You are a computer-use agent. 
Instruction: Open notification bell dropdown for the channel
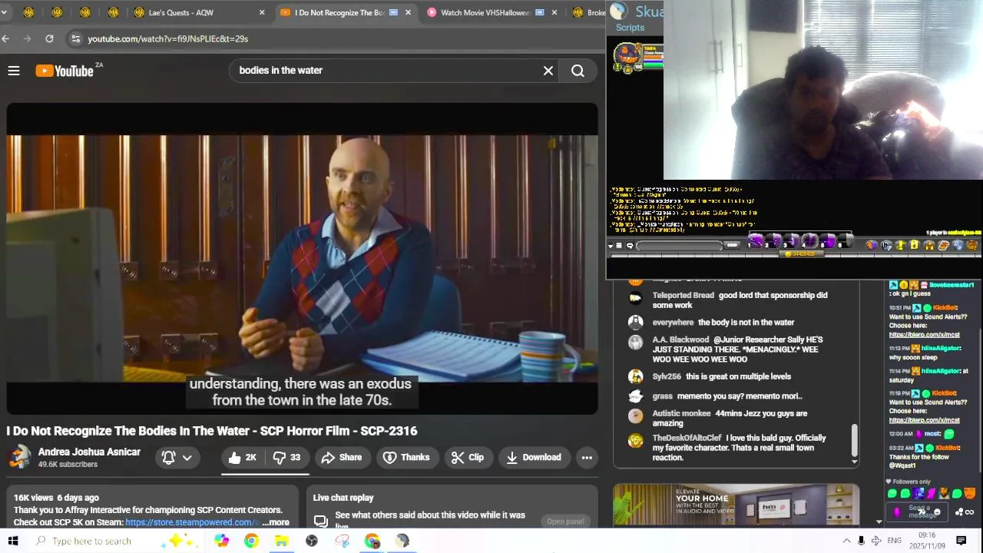tap(177, 458)
